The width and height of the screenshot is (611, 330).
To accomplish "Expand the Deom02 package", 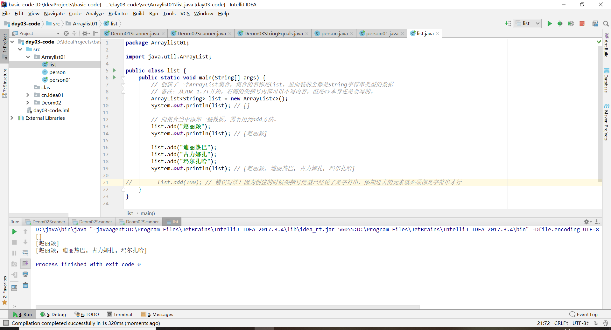I will click(x=28, y=103).
